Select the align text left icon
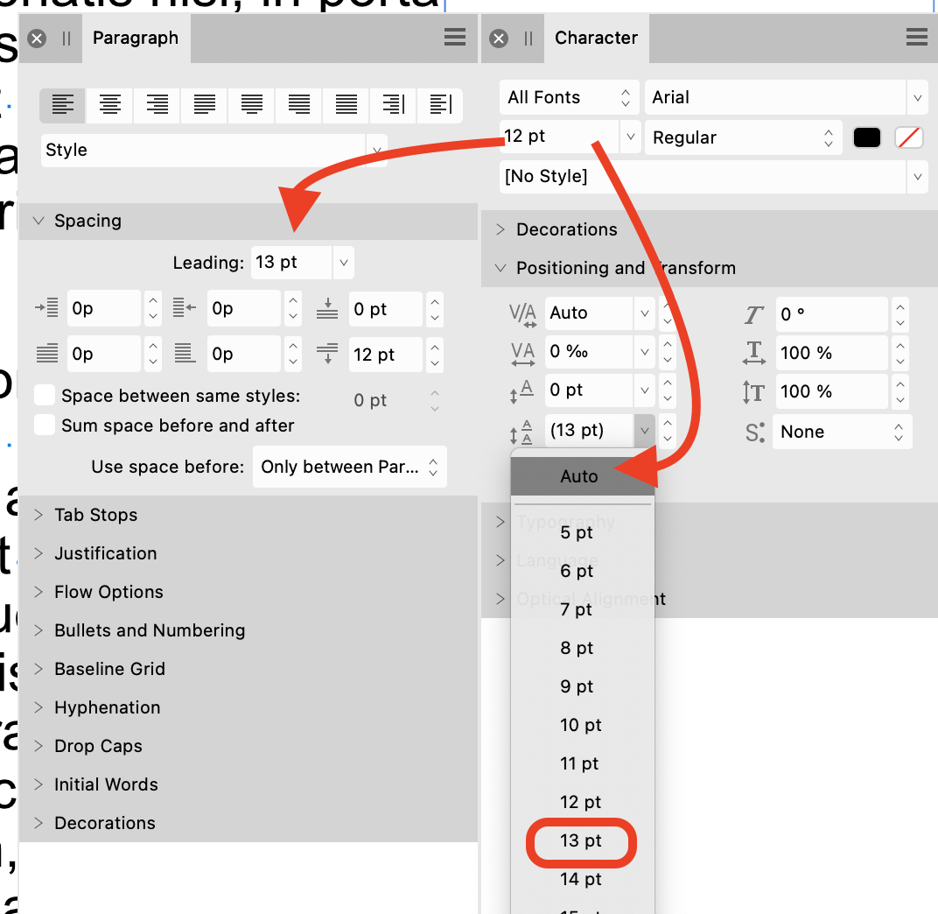 tap(61, 105)
